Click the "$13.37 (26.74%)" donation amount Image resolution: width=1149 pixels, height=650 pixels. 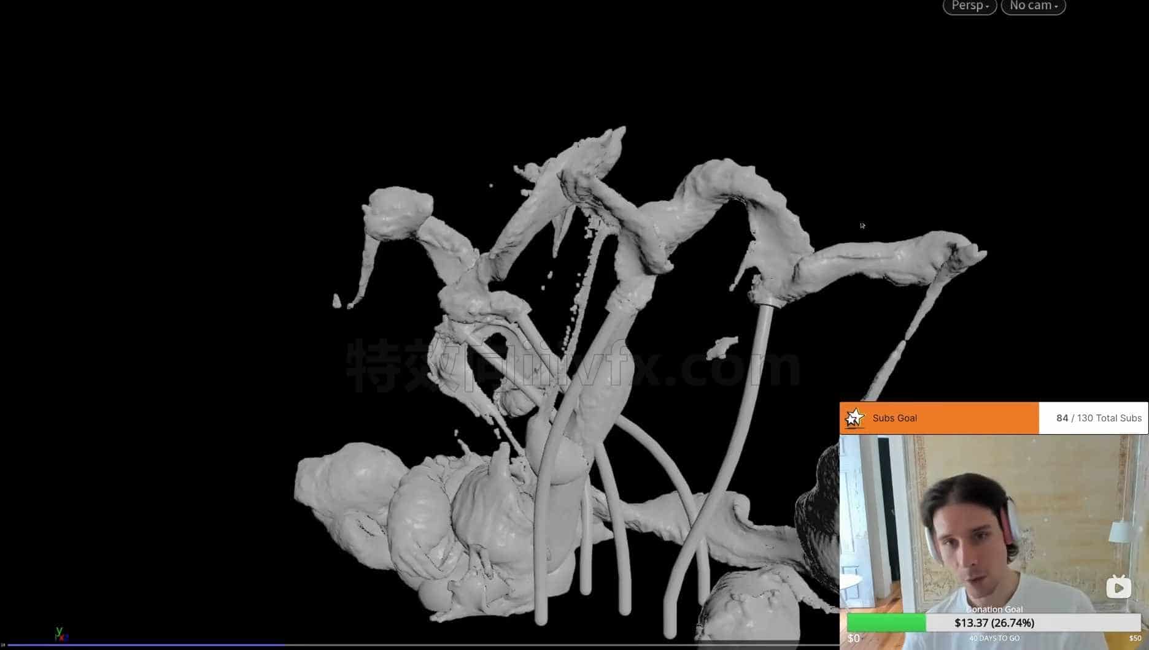pyautogui.click(x=994, y=623)
